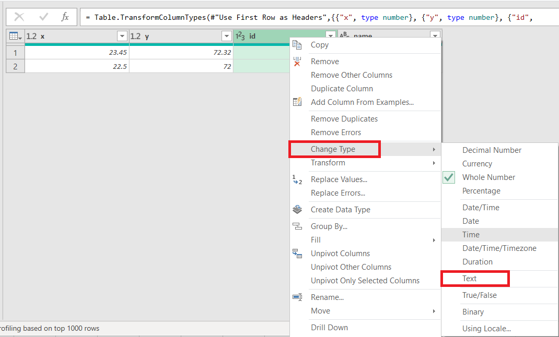Open the name column filter dropdown
The width and height of the screenshot is (559, 337).
[x=435, y=35]
